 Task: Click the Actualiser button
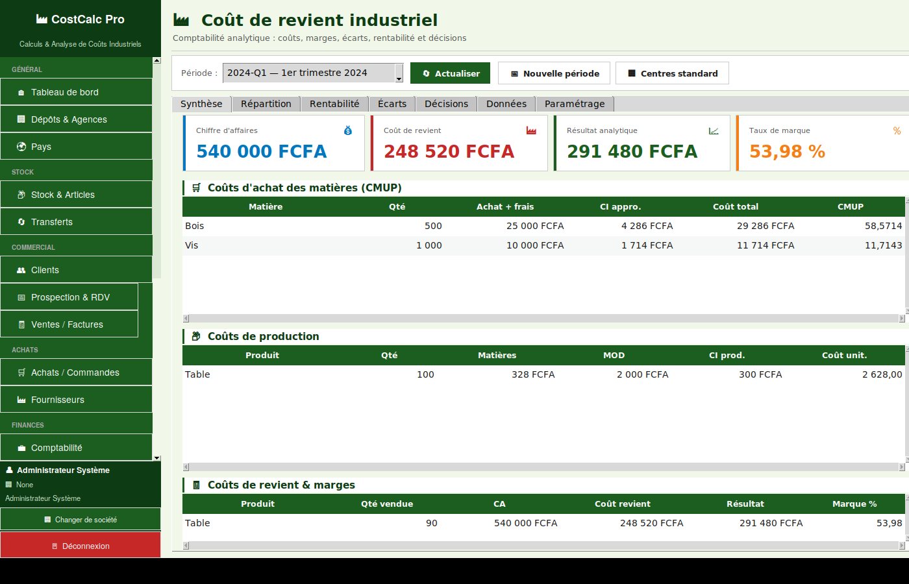pyautogui.click(x=451, y=73)
